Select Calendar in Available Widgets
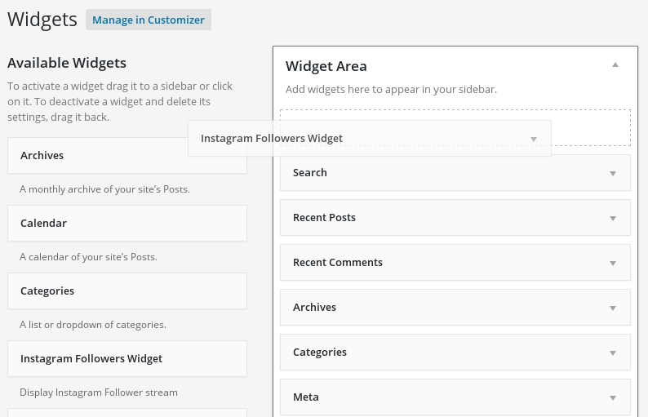 [44, 223]
